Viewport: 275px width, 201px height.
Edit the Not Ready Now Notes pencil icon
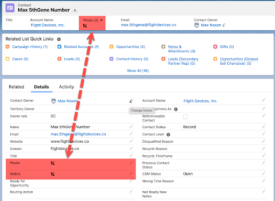[x=264, y=192]
